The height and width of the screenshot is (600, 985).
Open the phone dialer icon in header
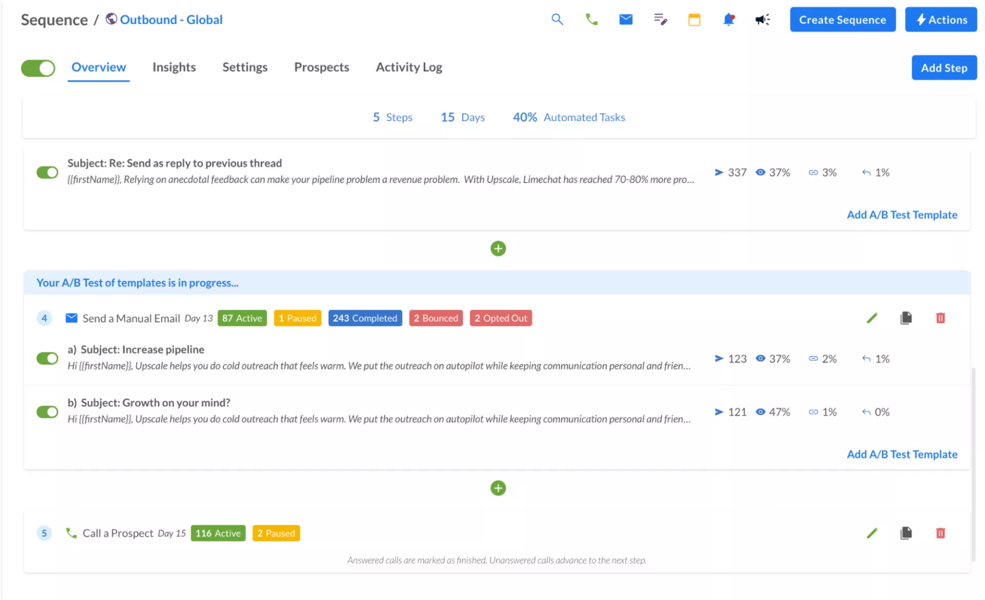[592, 19]
